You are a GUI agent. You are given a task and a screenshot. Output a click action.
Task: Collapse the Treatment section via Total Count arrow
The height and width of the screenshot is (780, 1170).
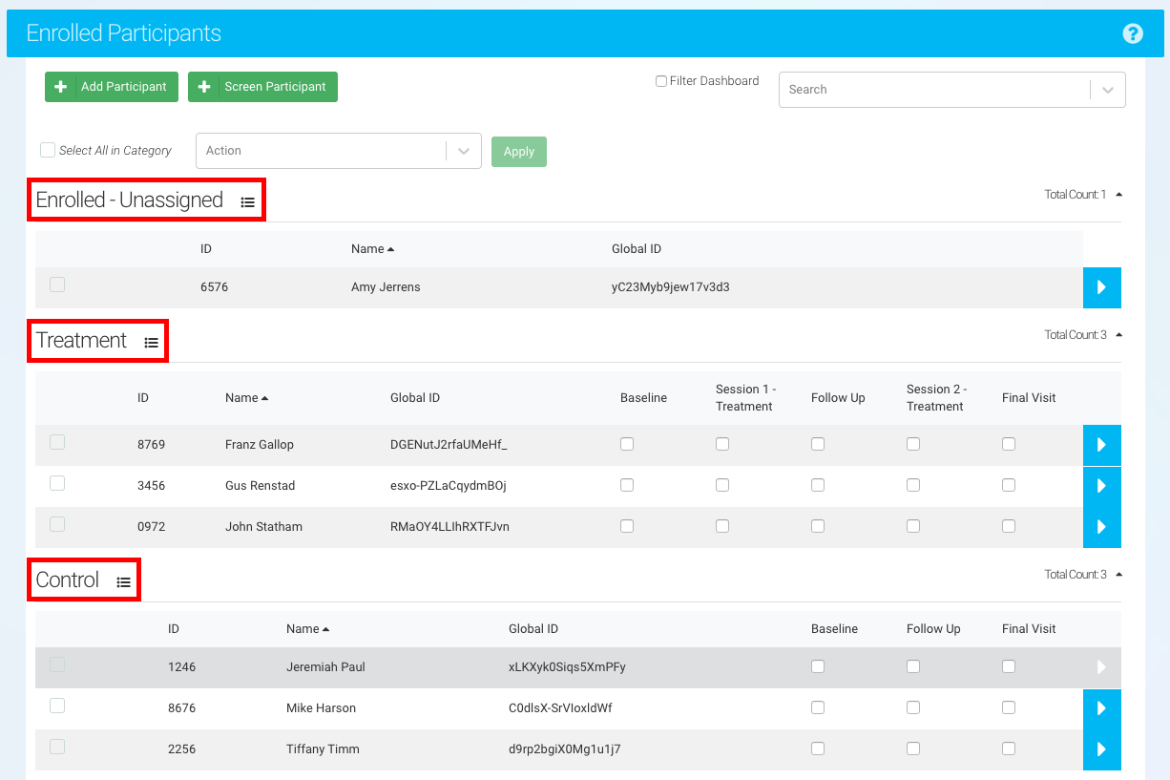1118,335
